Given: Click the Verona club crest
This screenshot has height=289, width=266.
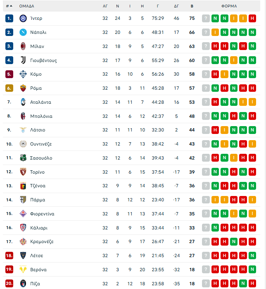Looking at the screenshot, I should coord(23,270).
